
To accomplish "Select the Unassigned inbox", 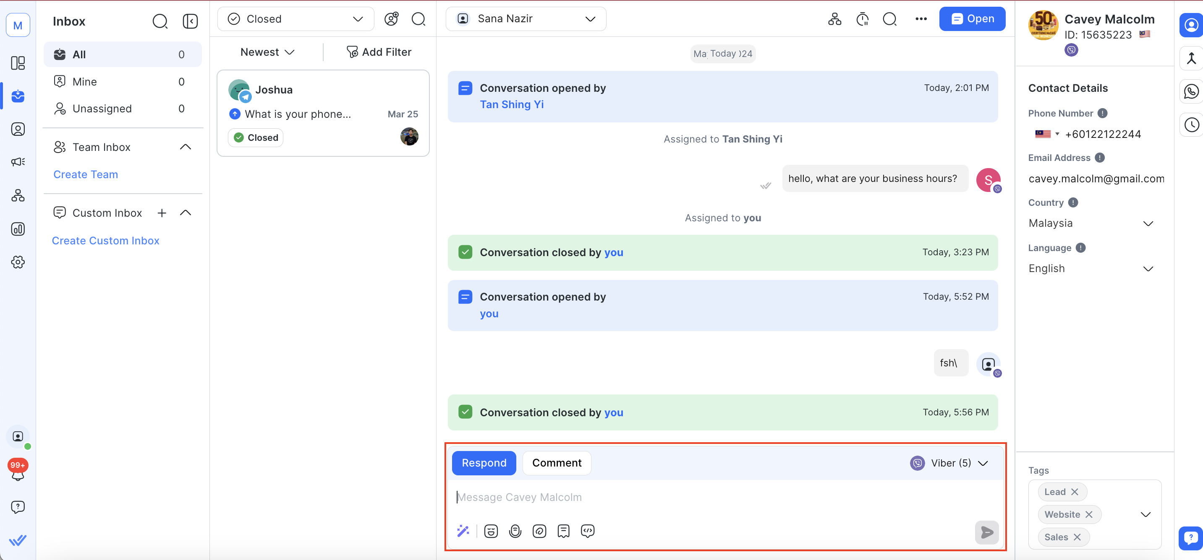I will coord(102,109).
